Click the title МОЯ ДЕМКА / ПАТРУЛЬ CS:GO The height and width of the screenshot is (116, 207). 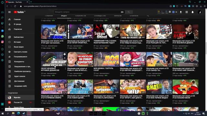103,69
